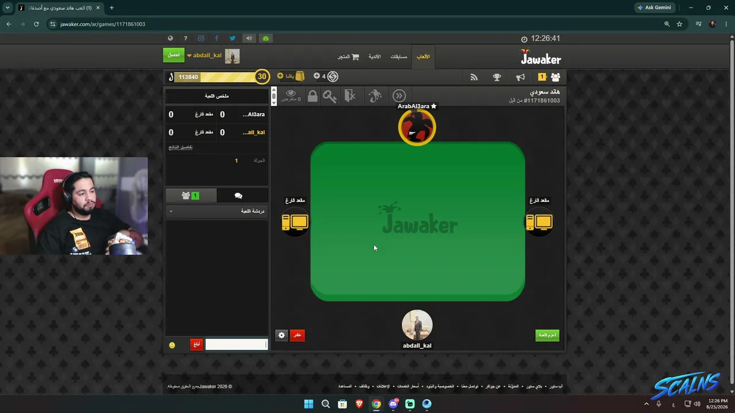Open the المساعدة help footer link
Image resolution: width=735 pixels, height=413 pixels.
(x=345, y=387)
